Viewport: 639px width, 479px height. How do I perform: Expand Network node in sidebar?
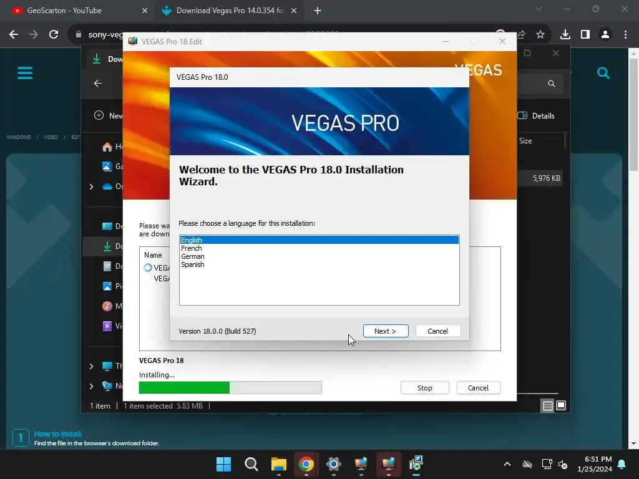tap(91, 386)
